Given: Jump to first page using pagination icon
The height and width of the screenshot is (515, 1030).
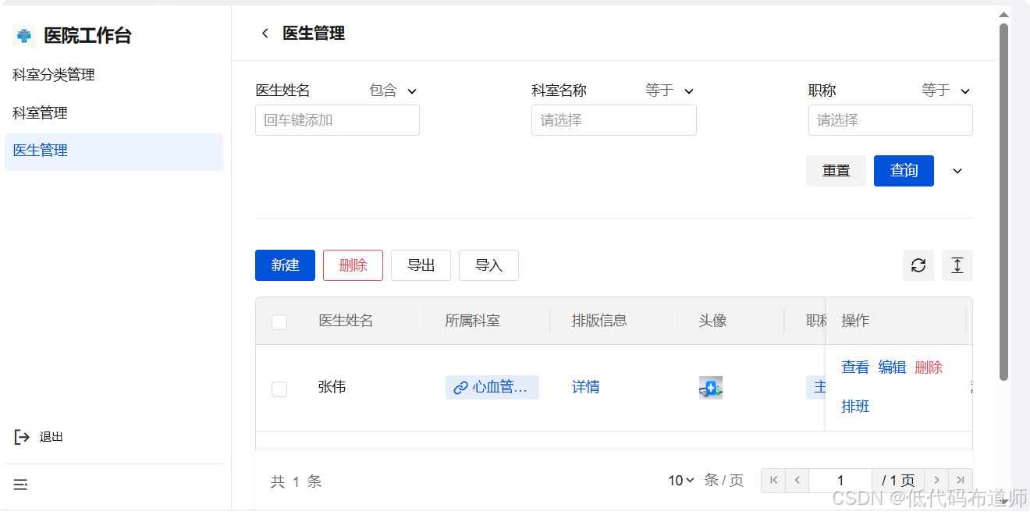Looking at the screenshot, I should (x=773, y=480).
